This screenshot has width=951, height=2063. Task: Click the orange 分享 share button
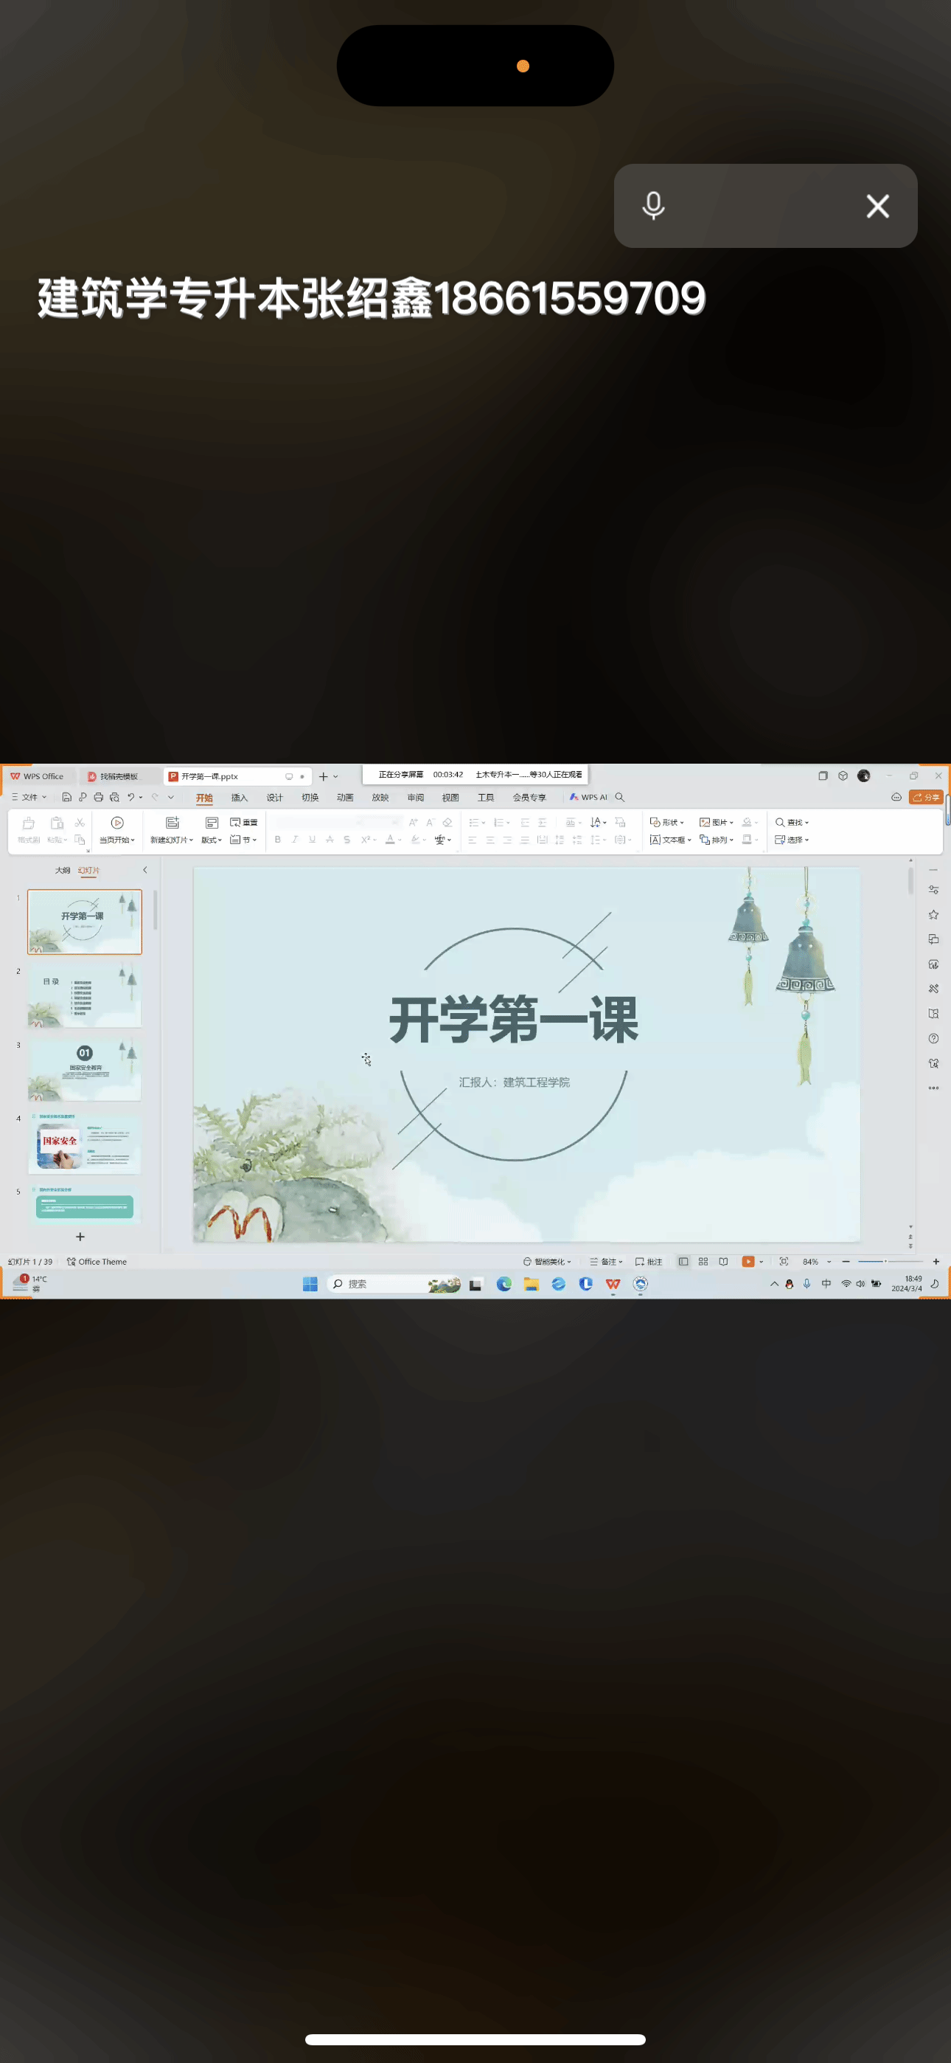tap(926, 798)
